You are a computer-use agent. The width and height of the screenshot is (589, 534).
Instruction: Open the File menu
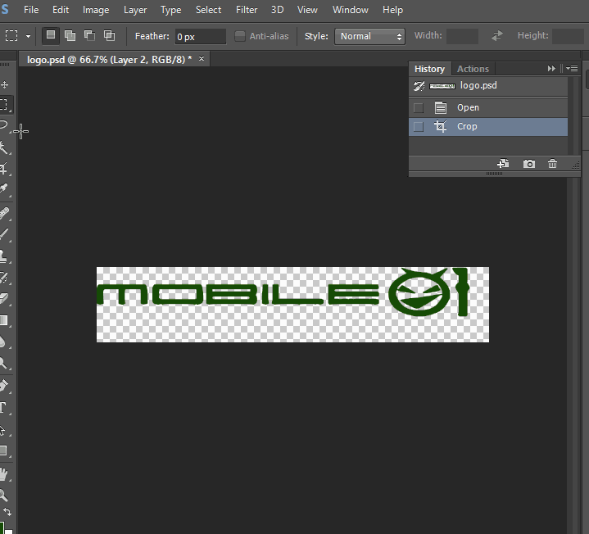point(31,10)
